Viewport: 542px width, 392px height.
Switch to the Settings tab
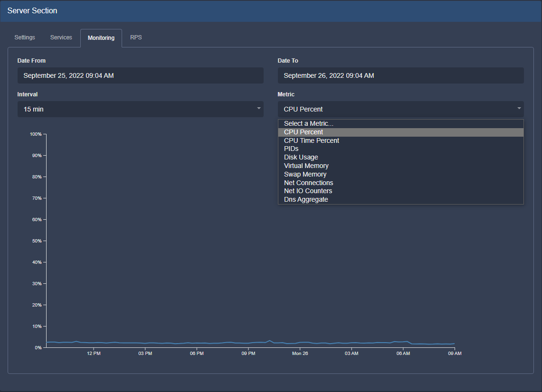pyautogui.click(x=25, y=37)
